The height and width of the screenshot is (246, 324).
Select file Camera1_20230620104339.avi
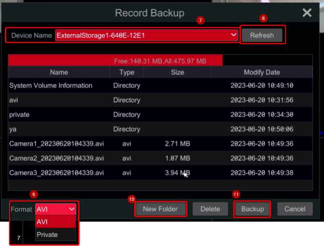click(x=56, y=144)
